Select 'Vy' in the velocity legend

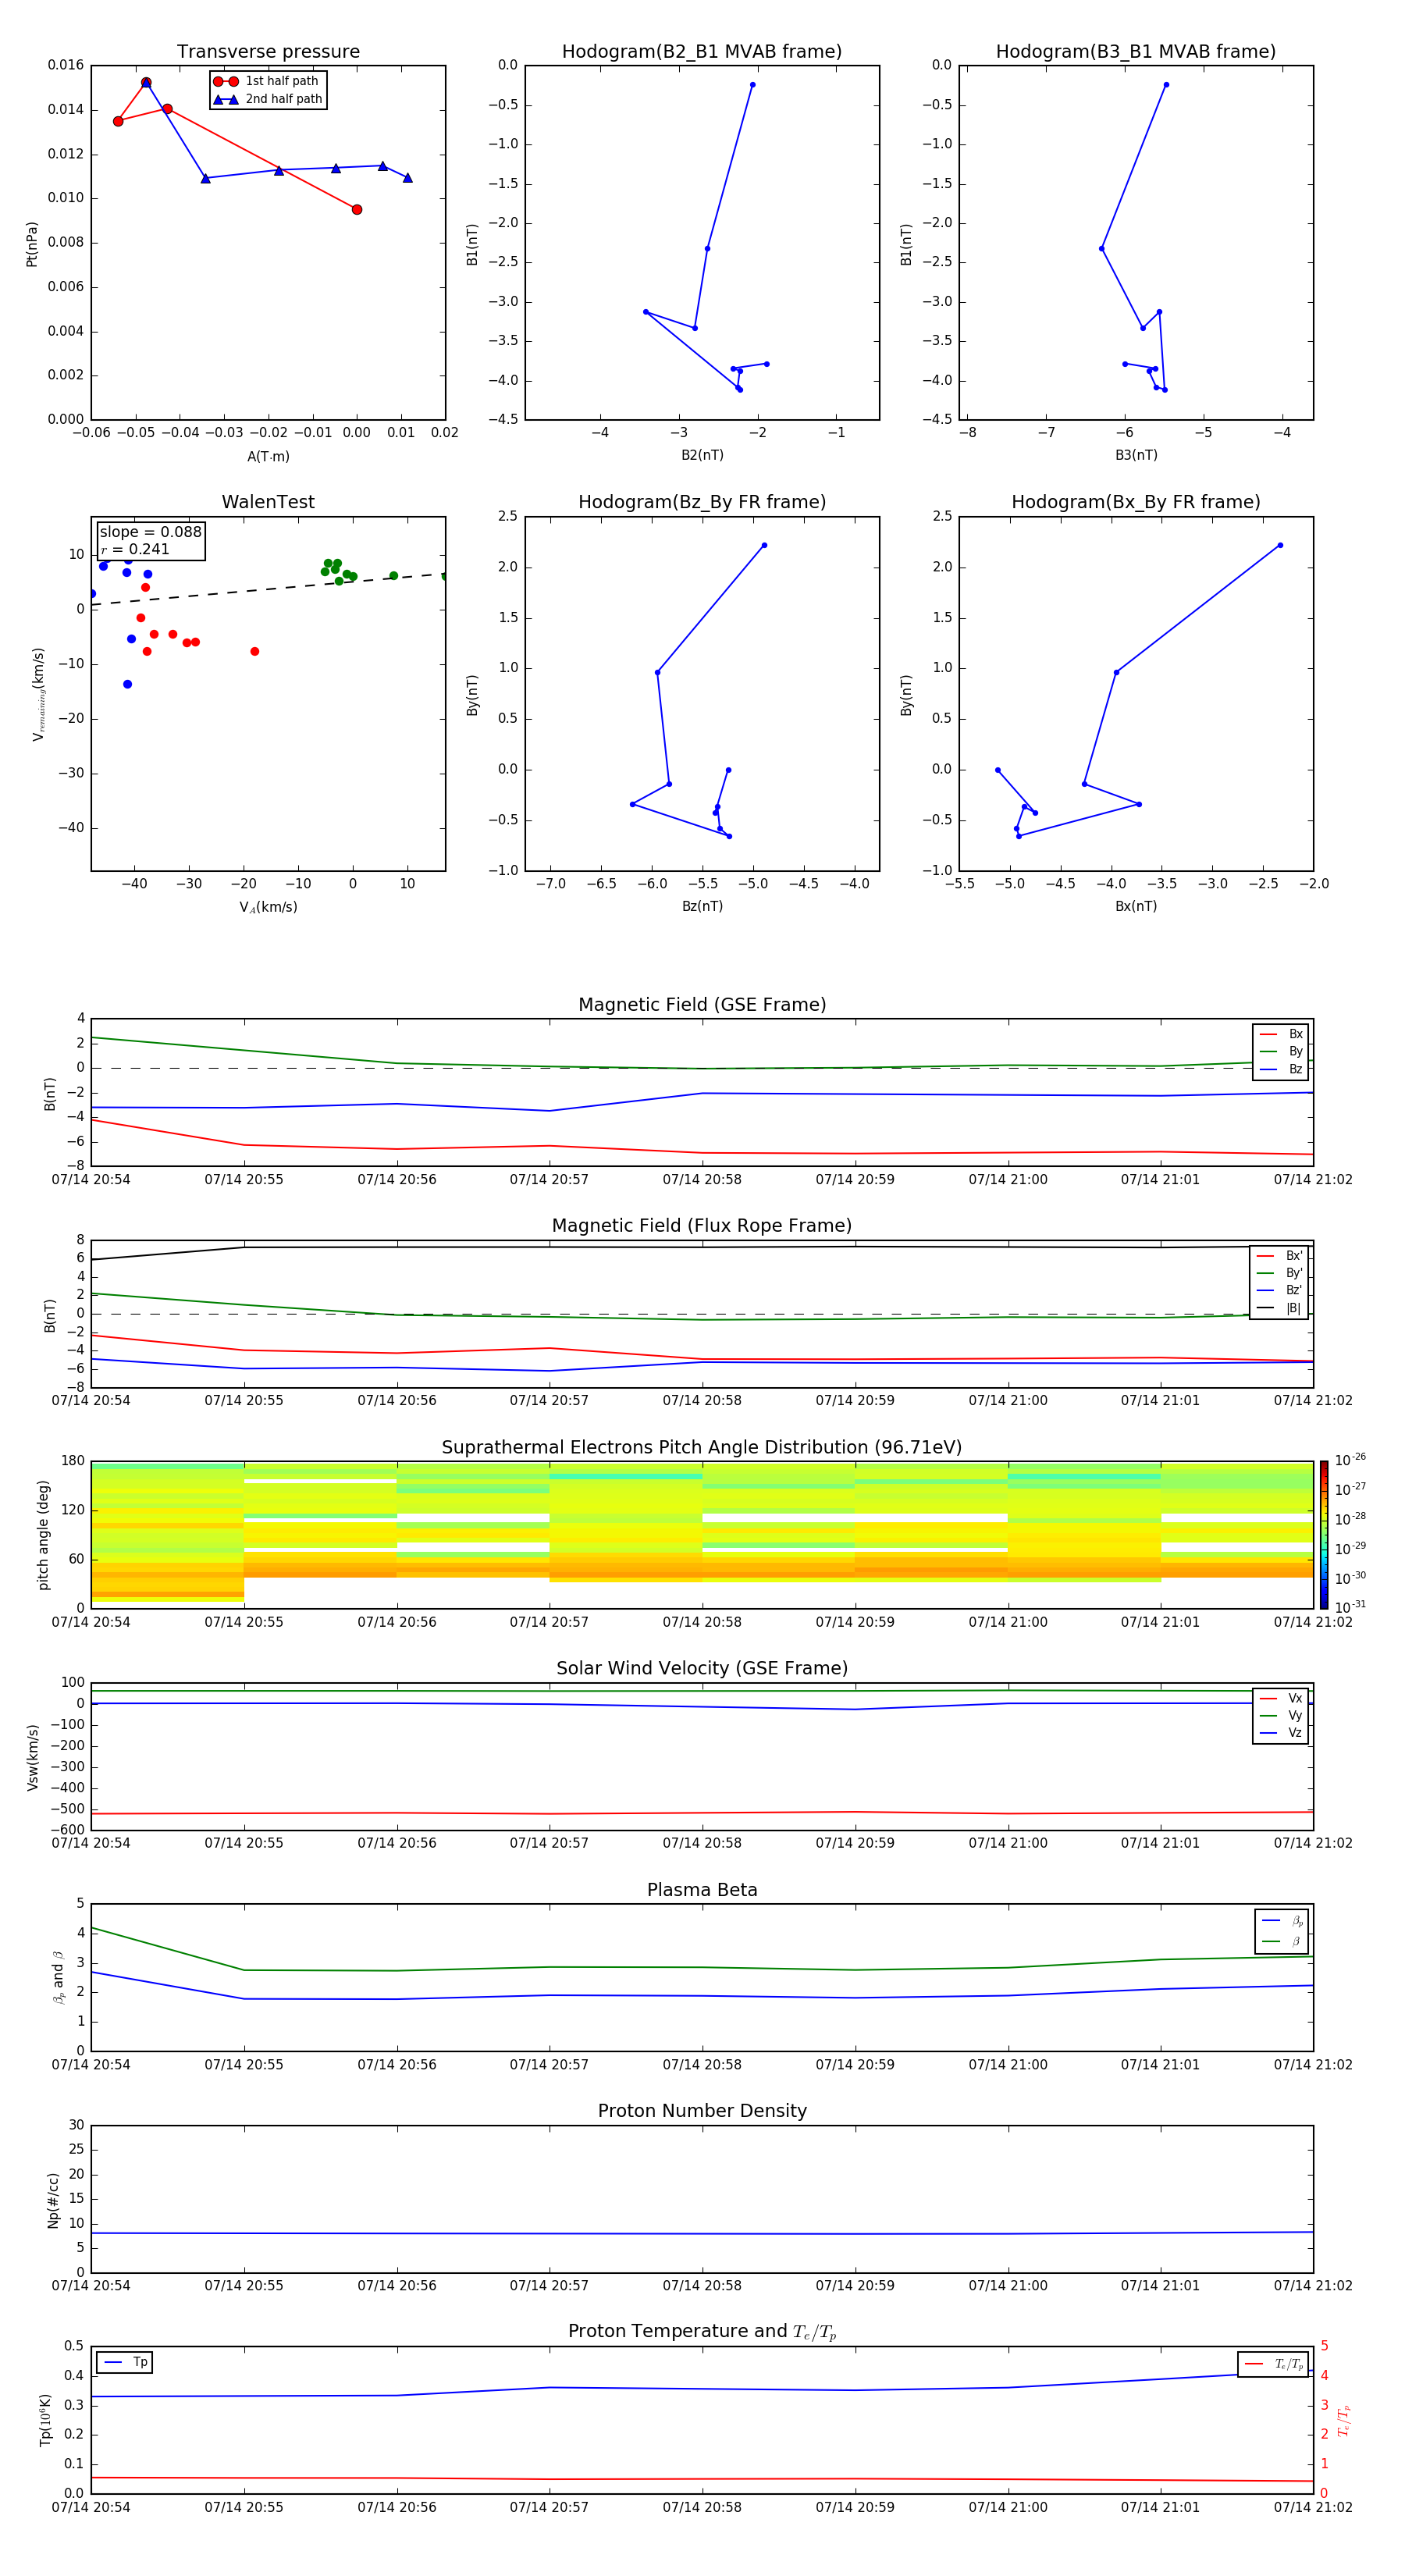click(1281, 1715)
